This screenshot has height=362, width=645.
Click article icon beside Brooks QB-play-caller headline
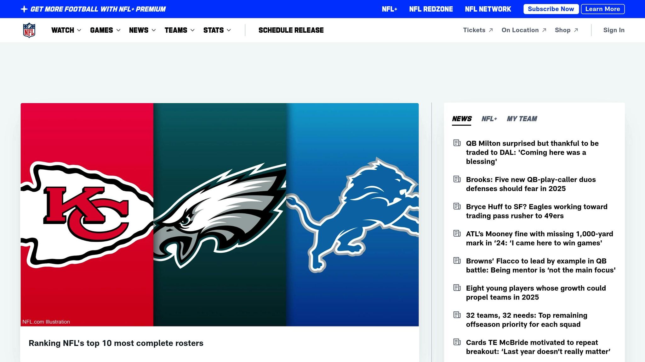point(457,179)
